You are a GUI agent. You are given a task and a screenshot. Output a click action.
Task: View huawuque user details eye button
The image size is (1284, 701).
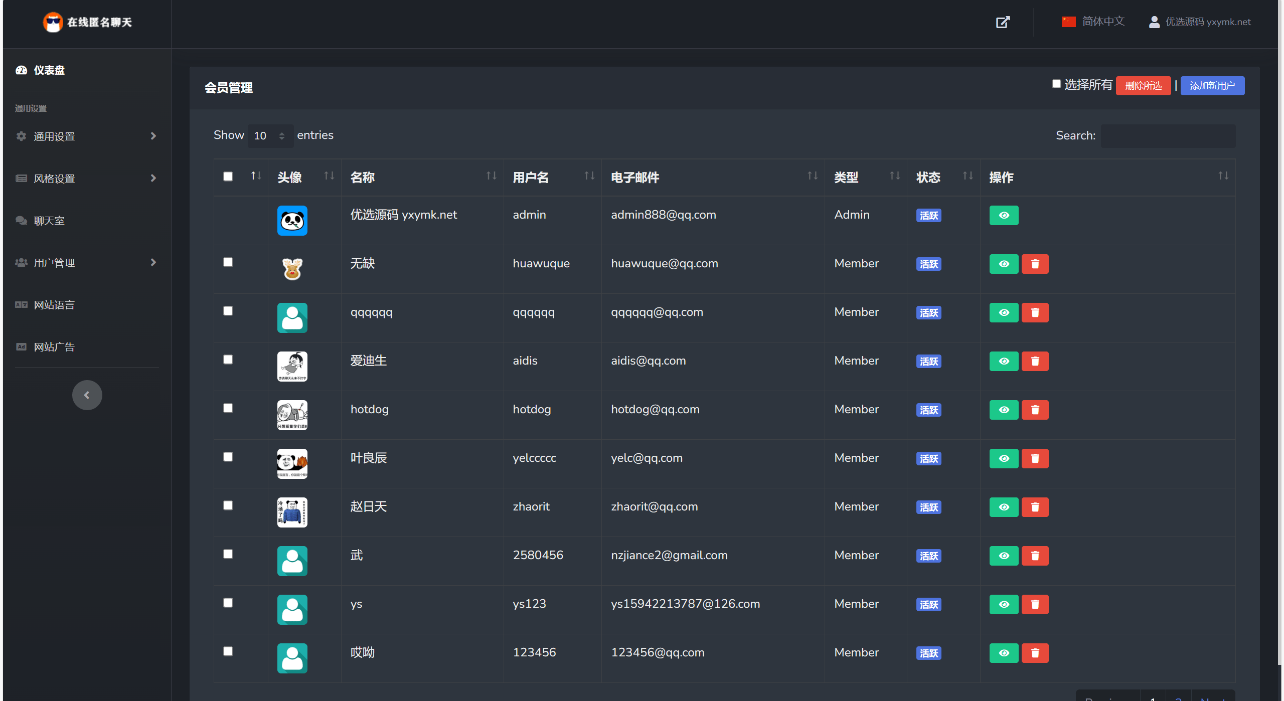tap(1004, 264)
